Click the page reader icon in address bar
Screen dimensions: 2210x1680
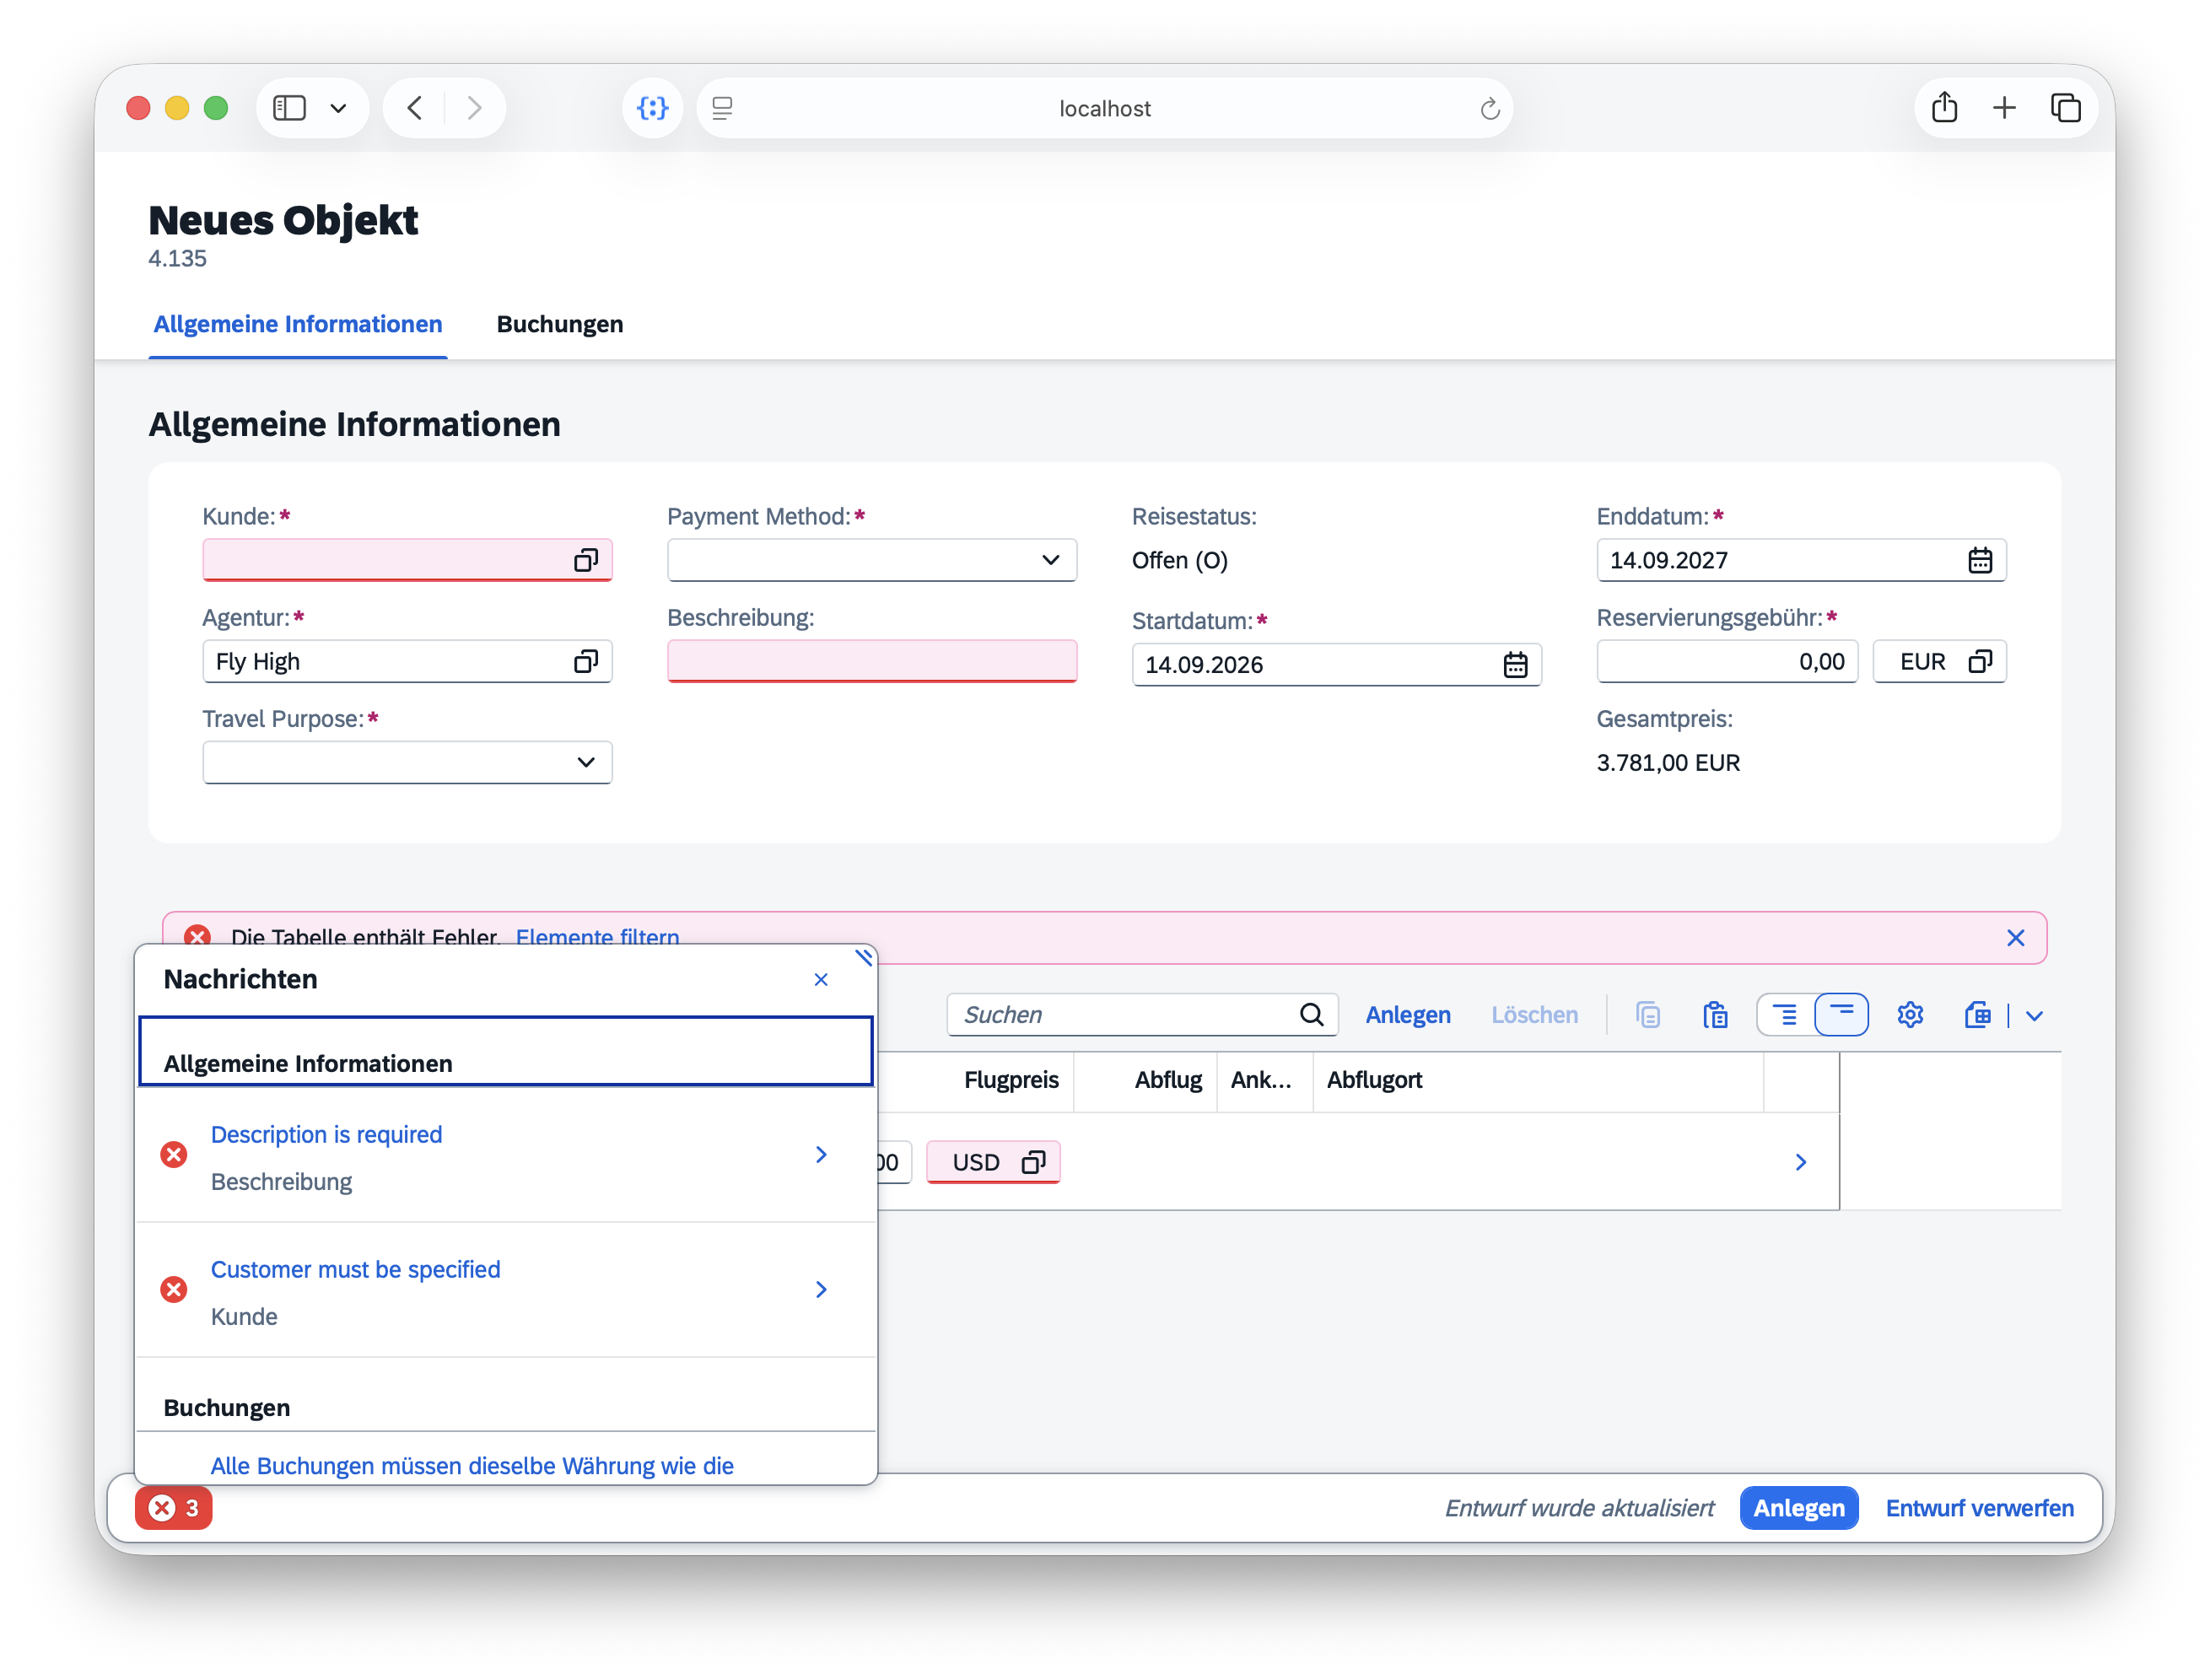pos(722,108)
